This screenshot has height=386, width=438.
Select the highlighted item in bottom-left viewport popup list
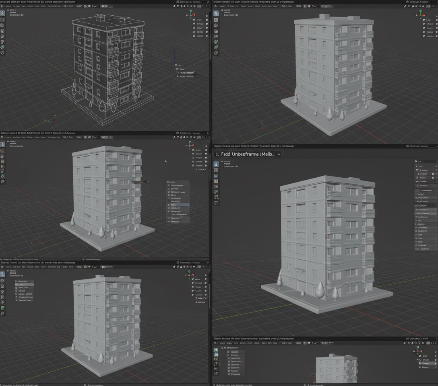tap(24, 284)
